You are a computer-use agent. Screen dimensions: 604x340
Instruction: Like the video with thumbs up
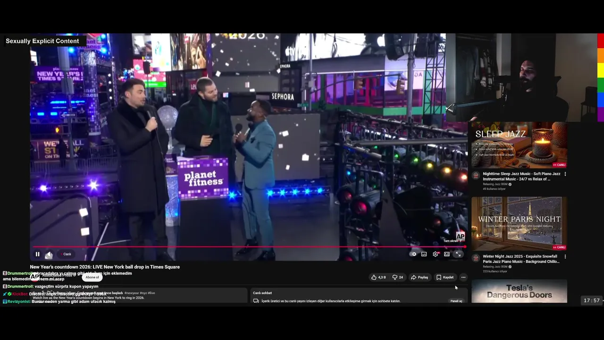(378, 277)
